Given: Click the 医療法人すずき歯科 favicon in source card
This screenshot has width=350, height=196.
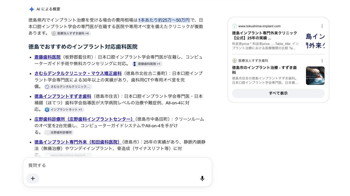Looking at the screenshot, I should click(235, 61).
